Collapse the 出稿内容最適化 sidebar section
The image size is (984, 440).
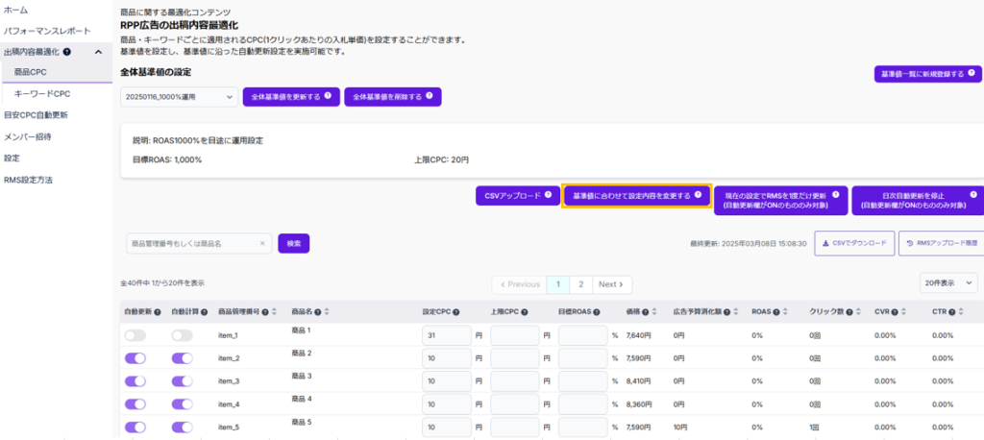coord(98,52)
